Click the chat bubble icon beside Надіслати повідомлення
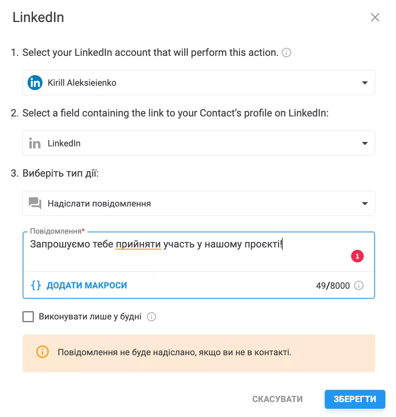The image size is (396, 417). tap(35, 203)
